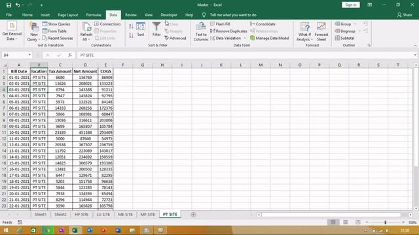Select the COGS header cell

pyautogui.click(x=105, y=71)
